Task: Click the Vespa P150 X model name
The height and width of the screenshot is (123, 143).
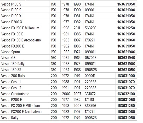Action: coord(11,16)
